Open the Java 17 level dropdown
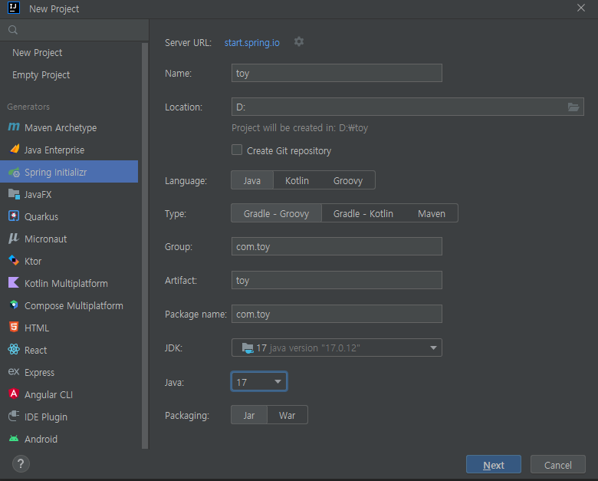598x481 pixels. coord(259,382)
